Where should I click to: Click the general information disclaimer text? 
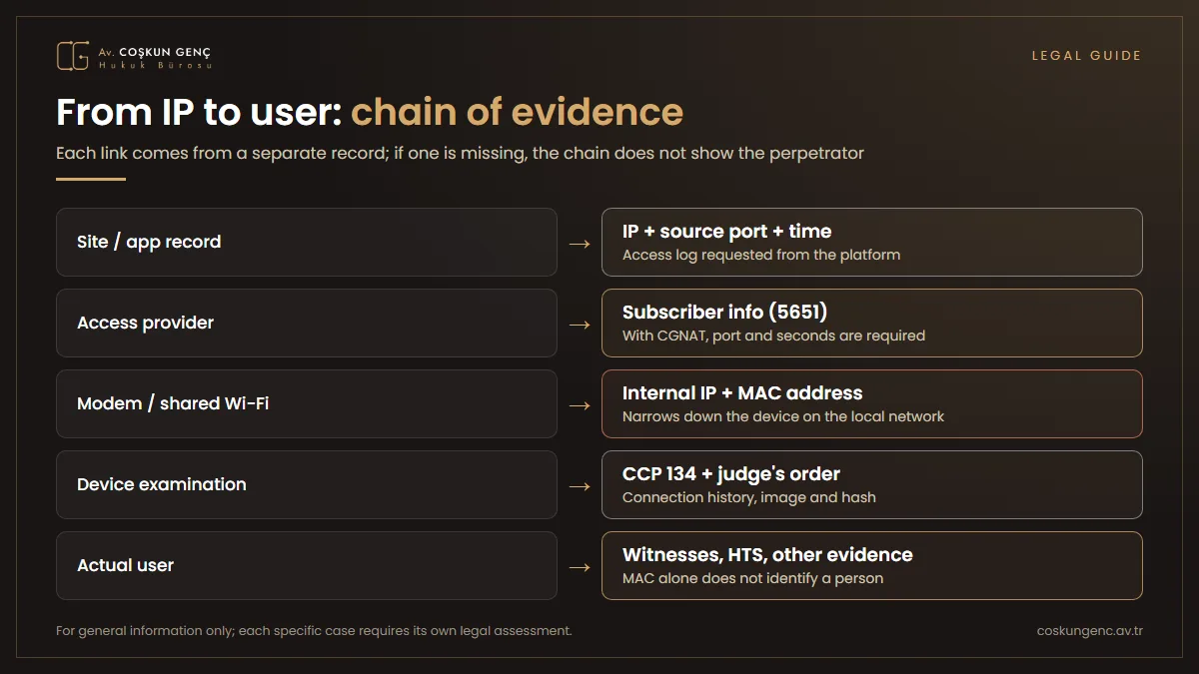[x=314, y=631]
